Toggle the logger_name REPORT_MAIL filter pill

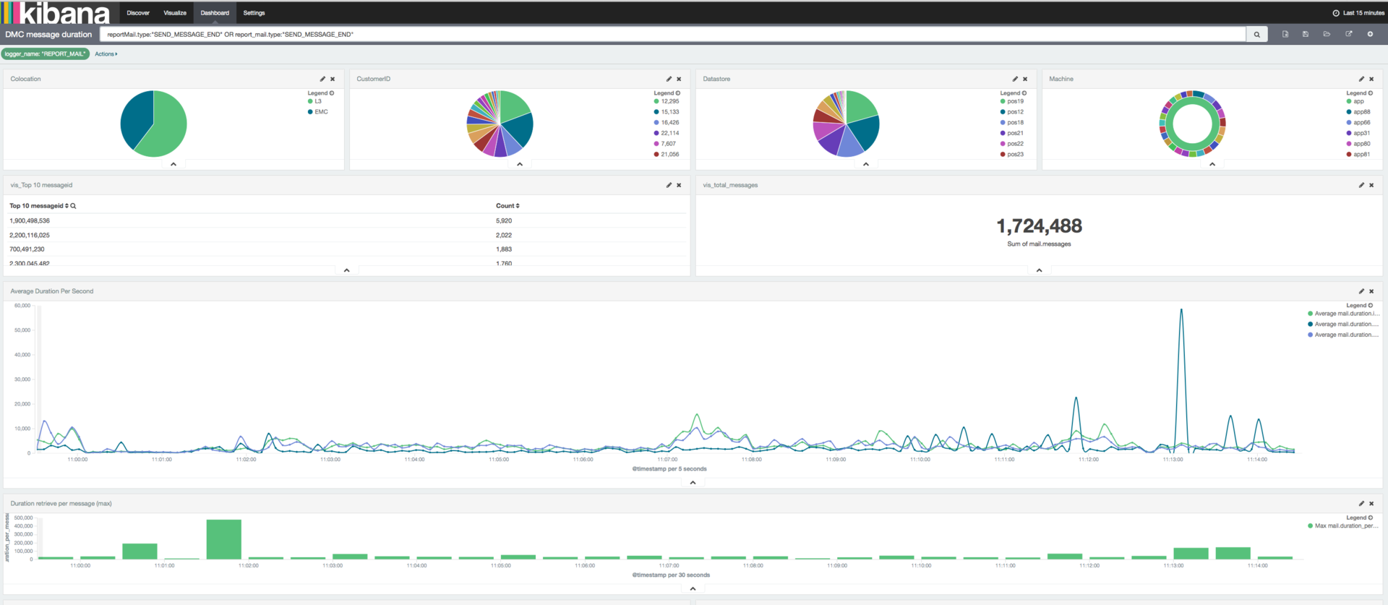tap(45, 54)
